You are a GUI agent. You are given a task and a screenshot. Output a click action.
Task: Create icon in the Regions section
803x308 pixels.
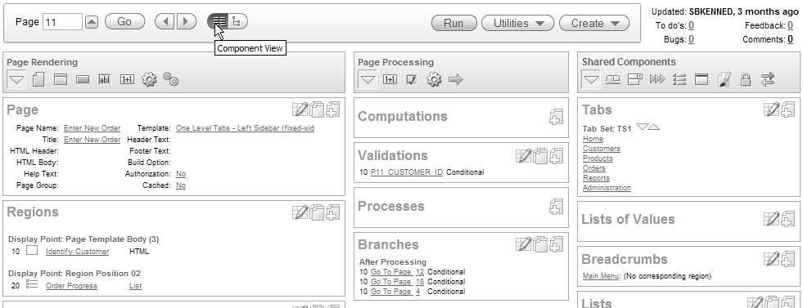point(333,212)
